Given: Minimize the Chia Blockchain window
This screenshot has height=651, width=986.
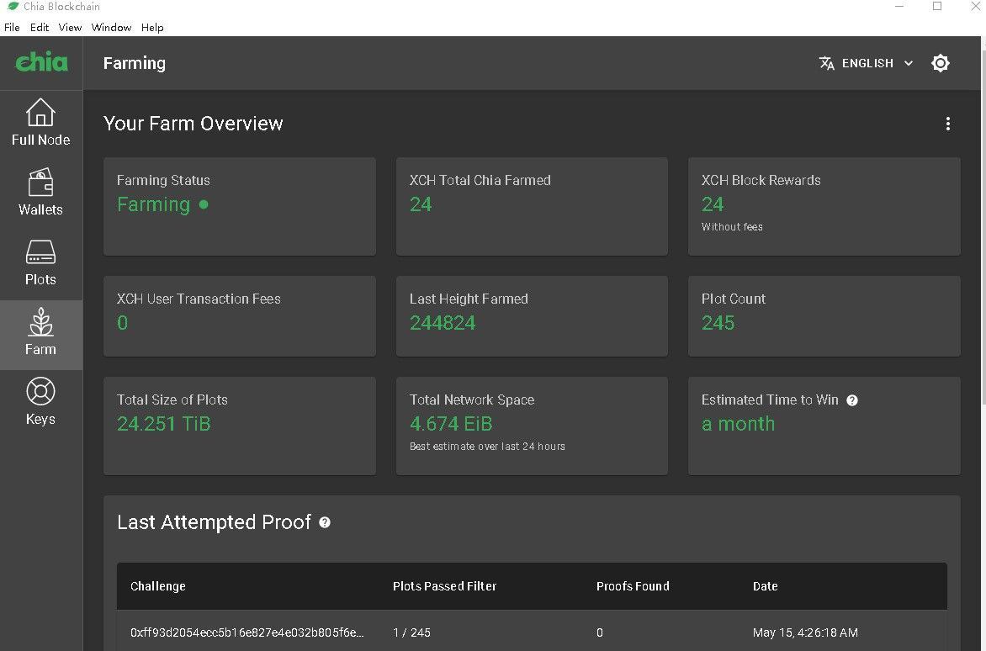Looking at the screenshot, I should [899, 6].
